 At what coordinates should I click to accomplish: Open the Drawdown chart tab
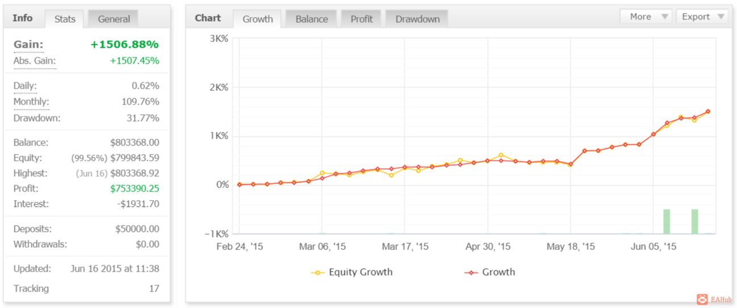(417, 19)
